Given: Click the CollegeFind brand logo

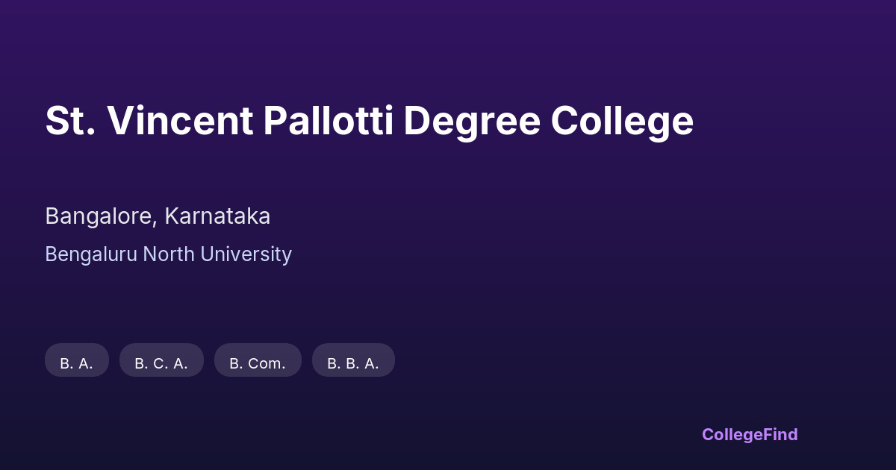Looking at the screenshot, I should tap(750, 434).
